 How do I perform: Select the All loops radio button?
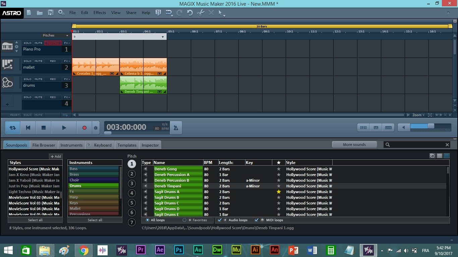point(148,220)
